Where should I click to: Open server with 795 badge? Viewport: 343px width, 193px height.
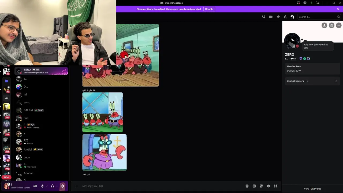[6, 166]
